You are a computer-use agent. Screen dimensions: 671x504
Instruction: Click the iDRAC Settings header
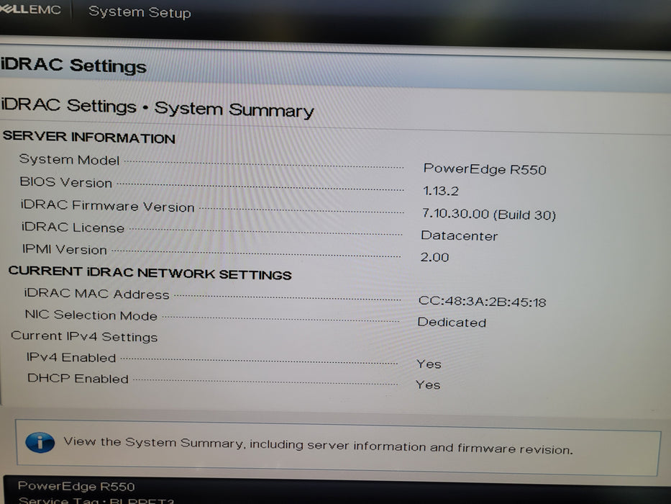tap(73, 65)
